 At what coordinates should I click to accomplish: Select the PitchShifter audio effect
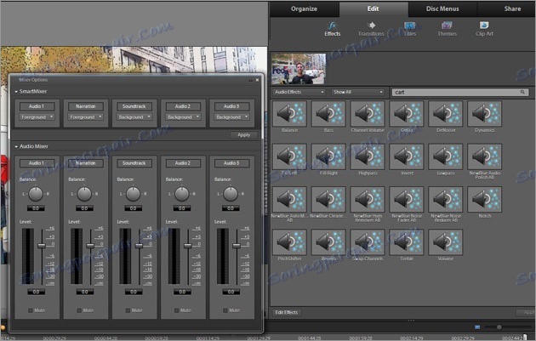pyautogui.click(x=290, y=242)
